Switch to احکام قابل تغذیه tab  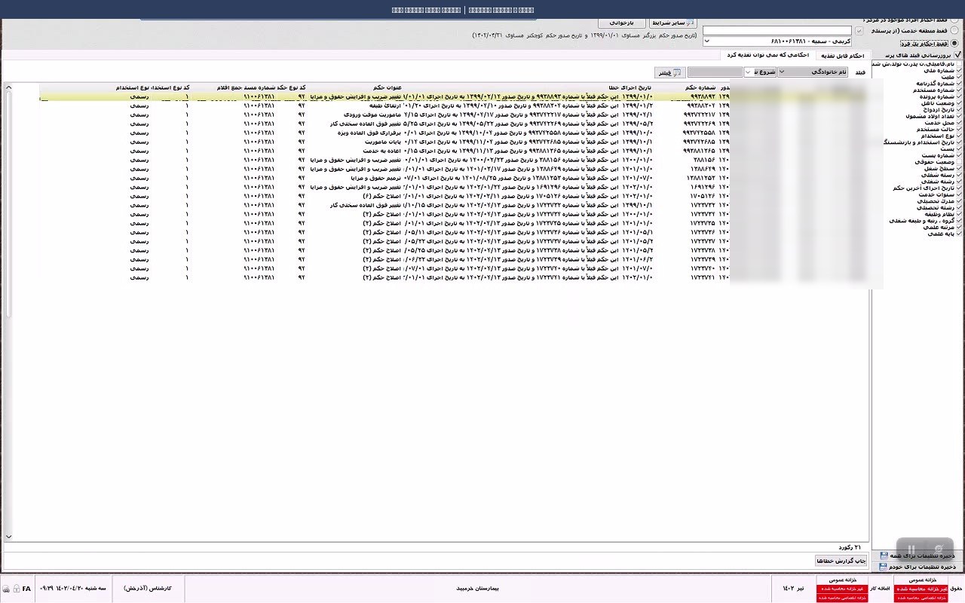click(841, 56)
